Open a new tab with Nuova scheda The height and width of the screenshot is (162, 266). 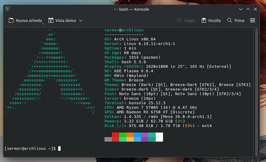(x=25, y=20)
